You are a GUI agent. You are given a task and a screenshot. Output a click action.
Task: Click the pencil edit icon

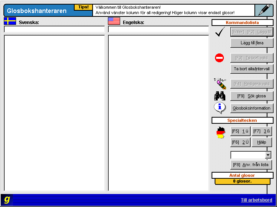(x=220, y=83)
